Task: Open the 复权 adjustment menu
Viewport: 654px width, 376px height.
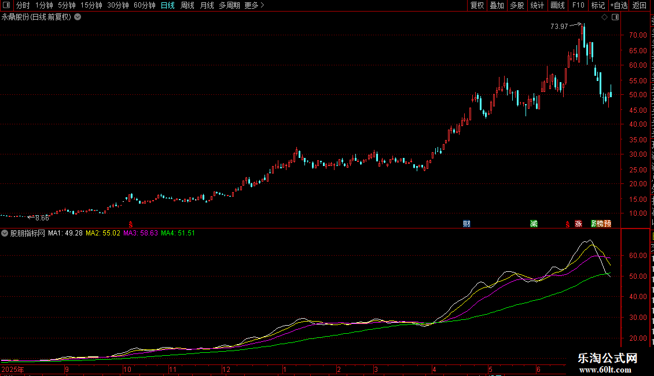Action: pos(477,5)
